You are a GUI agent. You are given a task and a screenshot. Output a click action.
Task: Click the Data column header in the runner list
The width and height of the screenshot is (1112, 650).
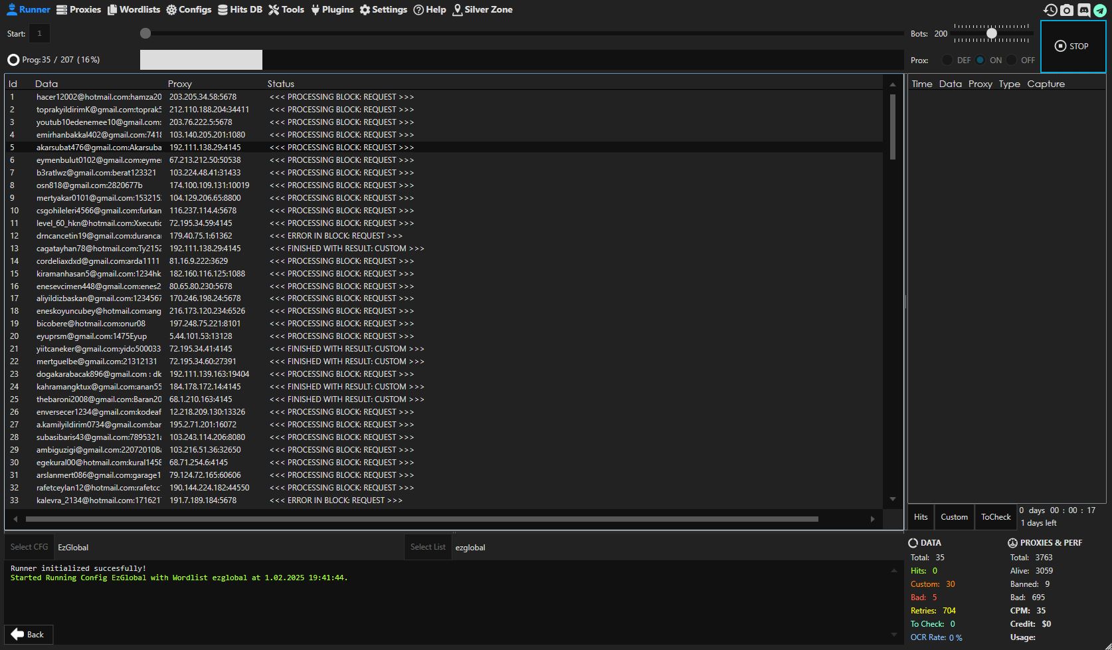tap(46, 84)
